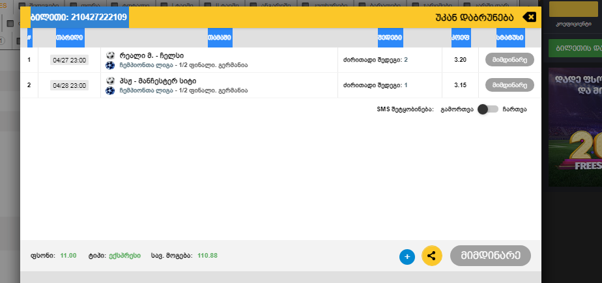Click the # column header
The image size is (602, 283).
tap(29, 38)
